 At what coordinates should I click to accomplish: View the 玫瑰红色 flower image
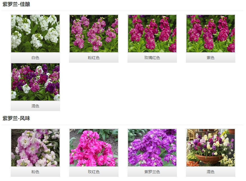152,34
